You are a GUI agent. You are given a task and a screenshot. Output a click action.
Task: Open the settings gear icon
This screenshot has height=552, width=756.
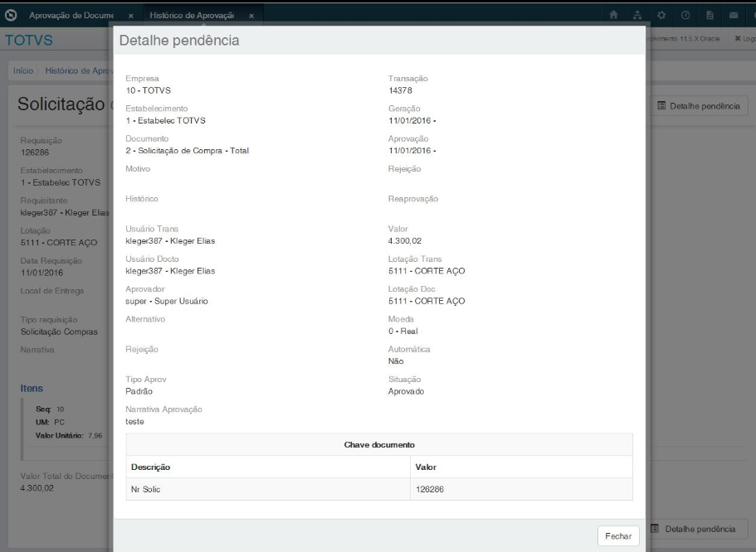pos(661,15)
